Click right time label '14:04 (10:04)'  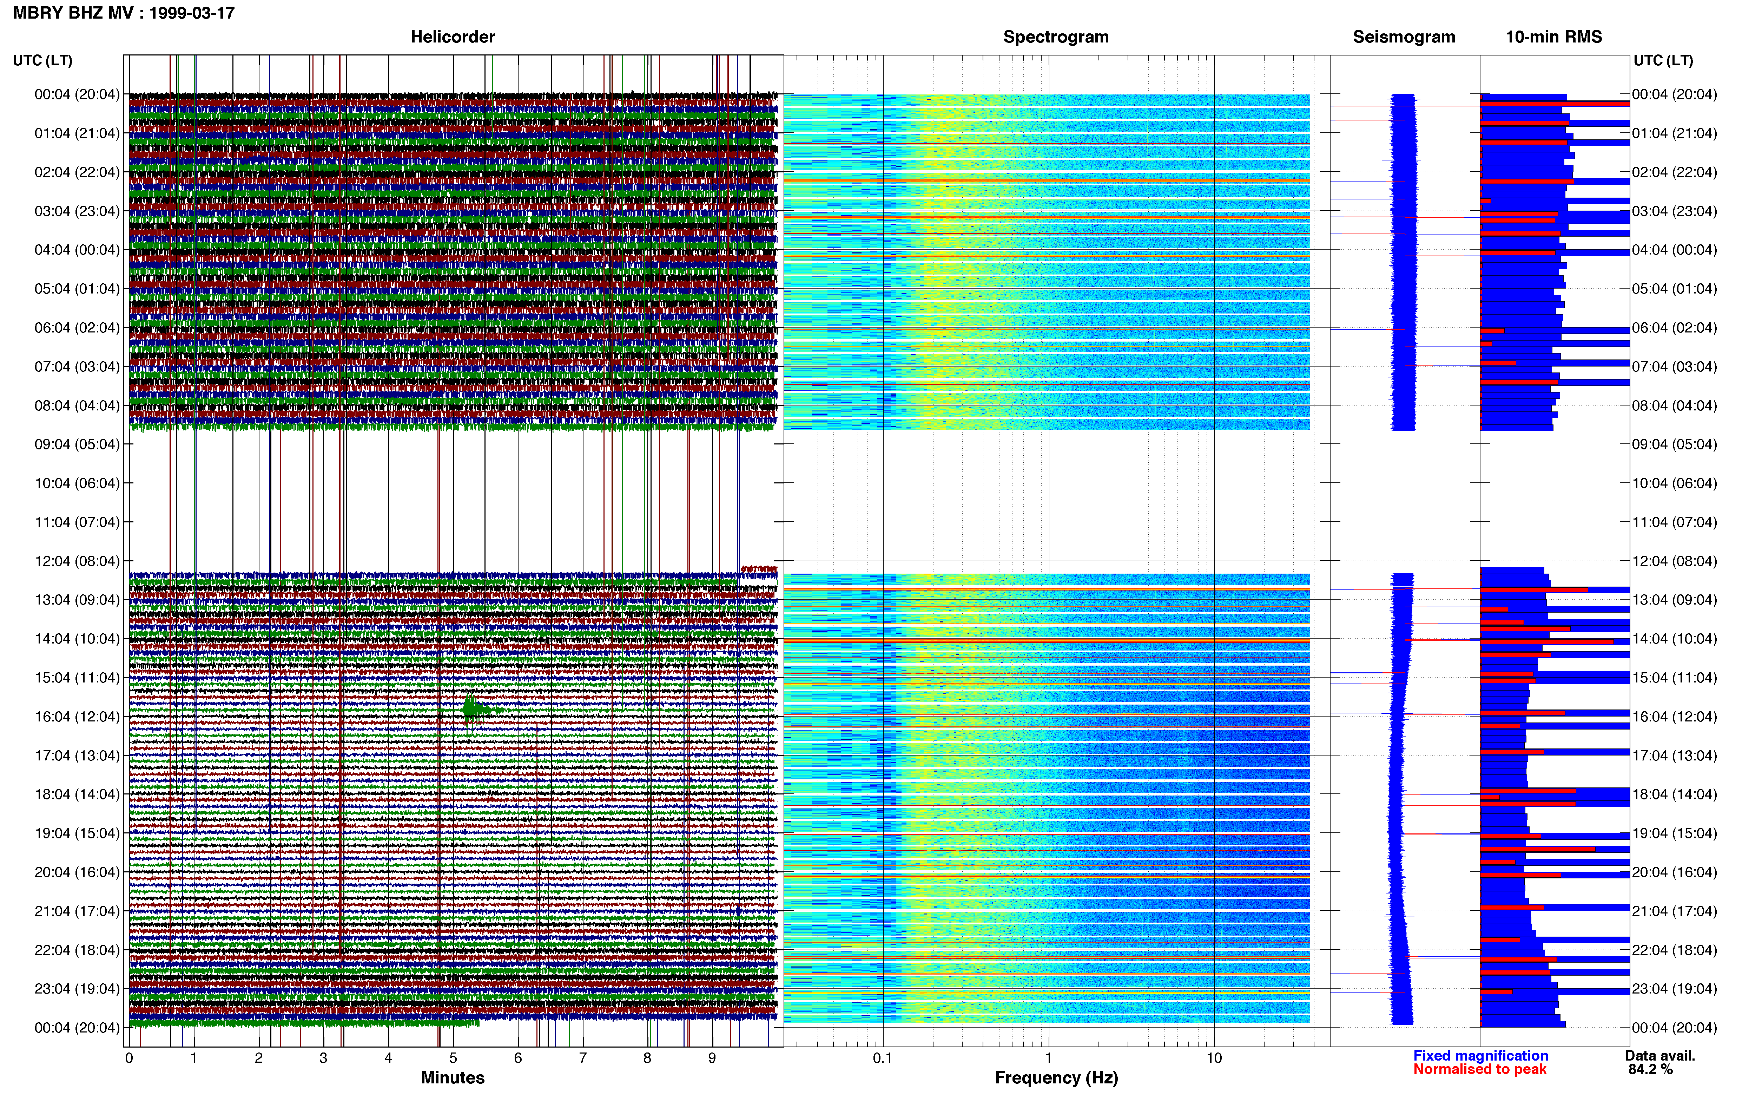click(1675, 639)
